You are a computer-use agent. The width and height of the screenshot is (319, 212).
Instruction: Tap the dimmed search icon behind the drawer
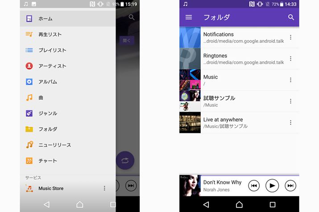click(x=132, y=17)
